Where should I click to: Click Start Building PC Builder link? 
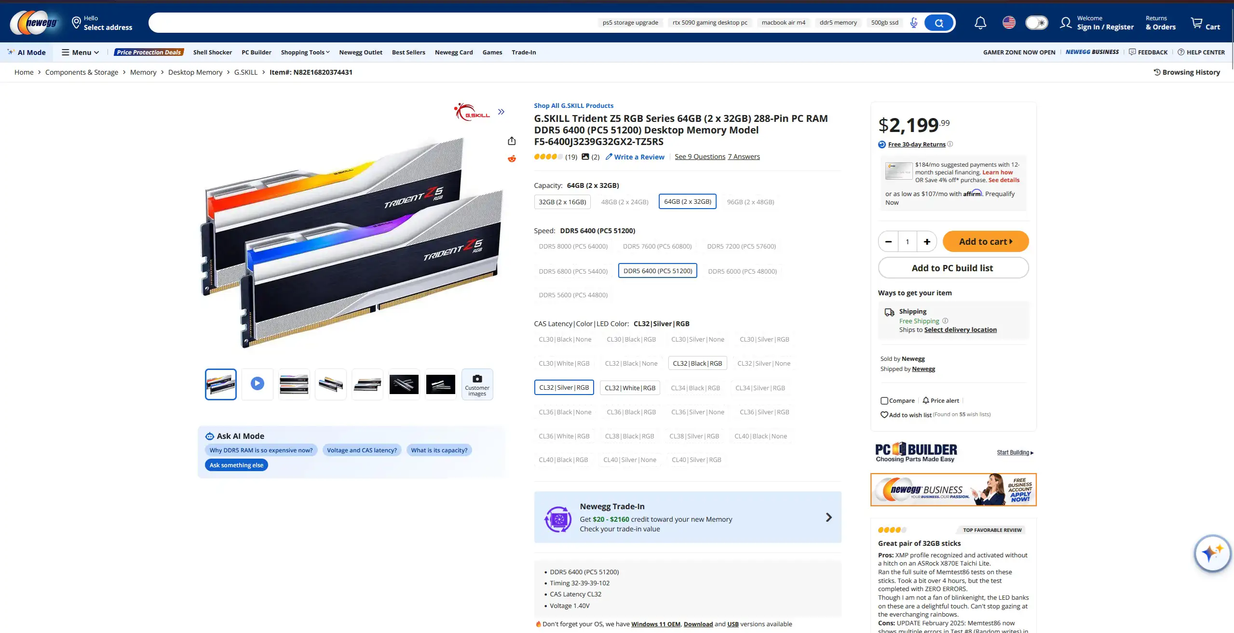point(1015,452)
